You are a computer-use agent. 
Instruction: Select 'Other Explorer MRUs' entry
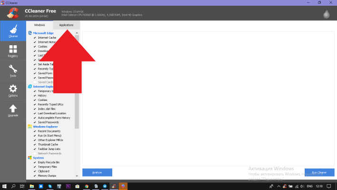coord(50,140)
